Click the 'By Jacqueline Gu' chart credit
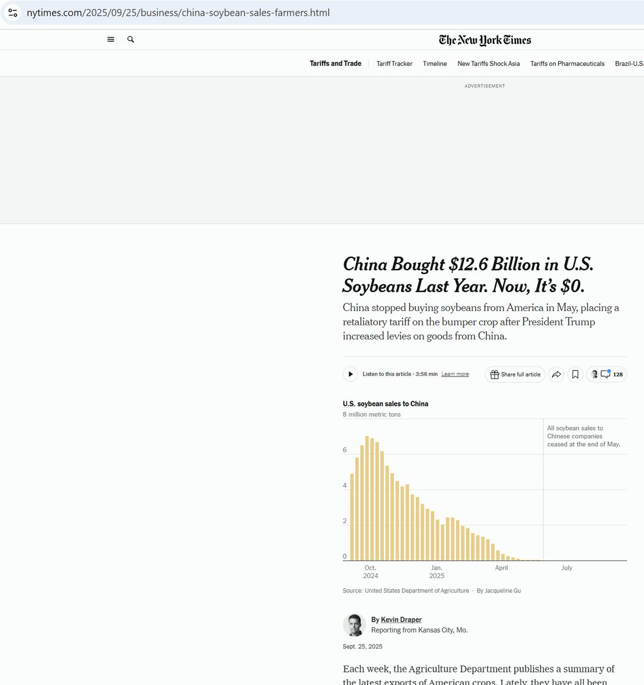 499,591
